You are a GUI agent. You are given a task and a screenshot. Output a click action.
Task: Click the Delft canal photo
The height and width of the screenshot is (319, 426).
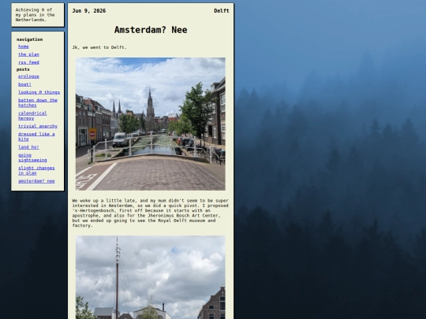[x=151, y=124]
